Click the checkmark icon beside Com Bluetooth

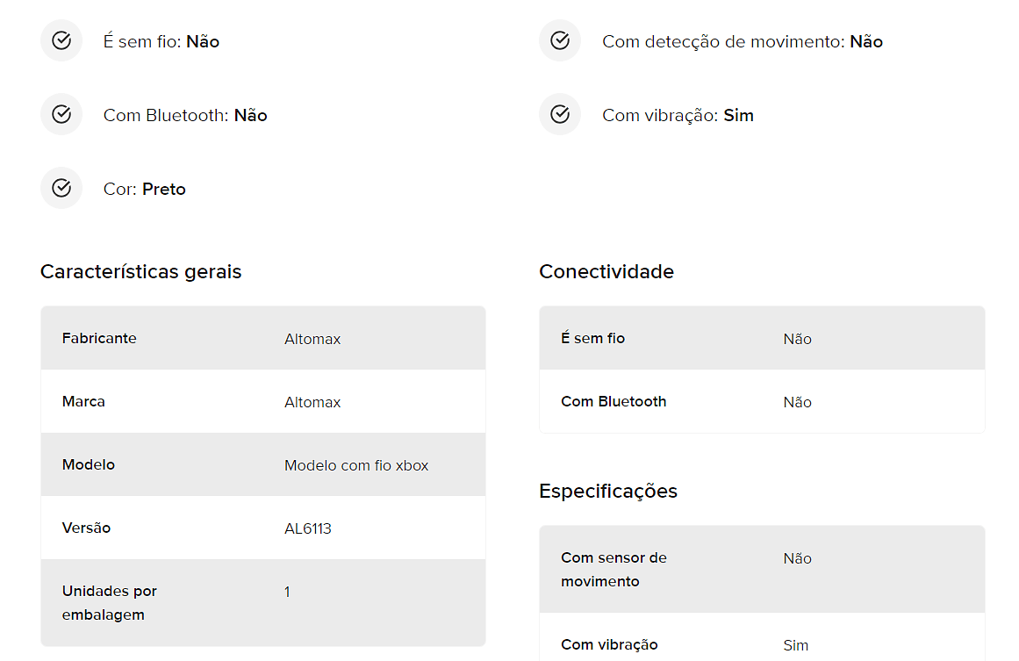coord(61,114)
